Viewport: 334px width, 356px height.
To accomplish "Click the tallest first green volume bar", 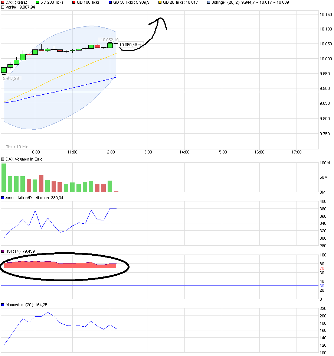I will point(4,178).
